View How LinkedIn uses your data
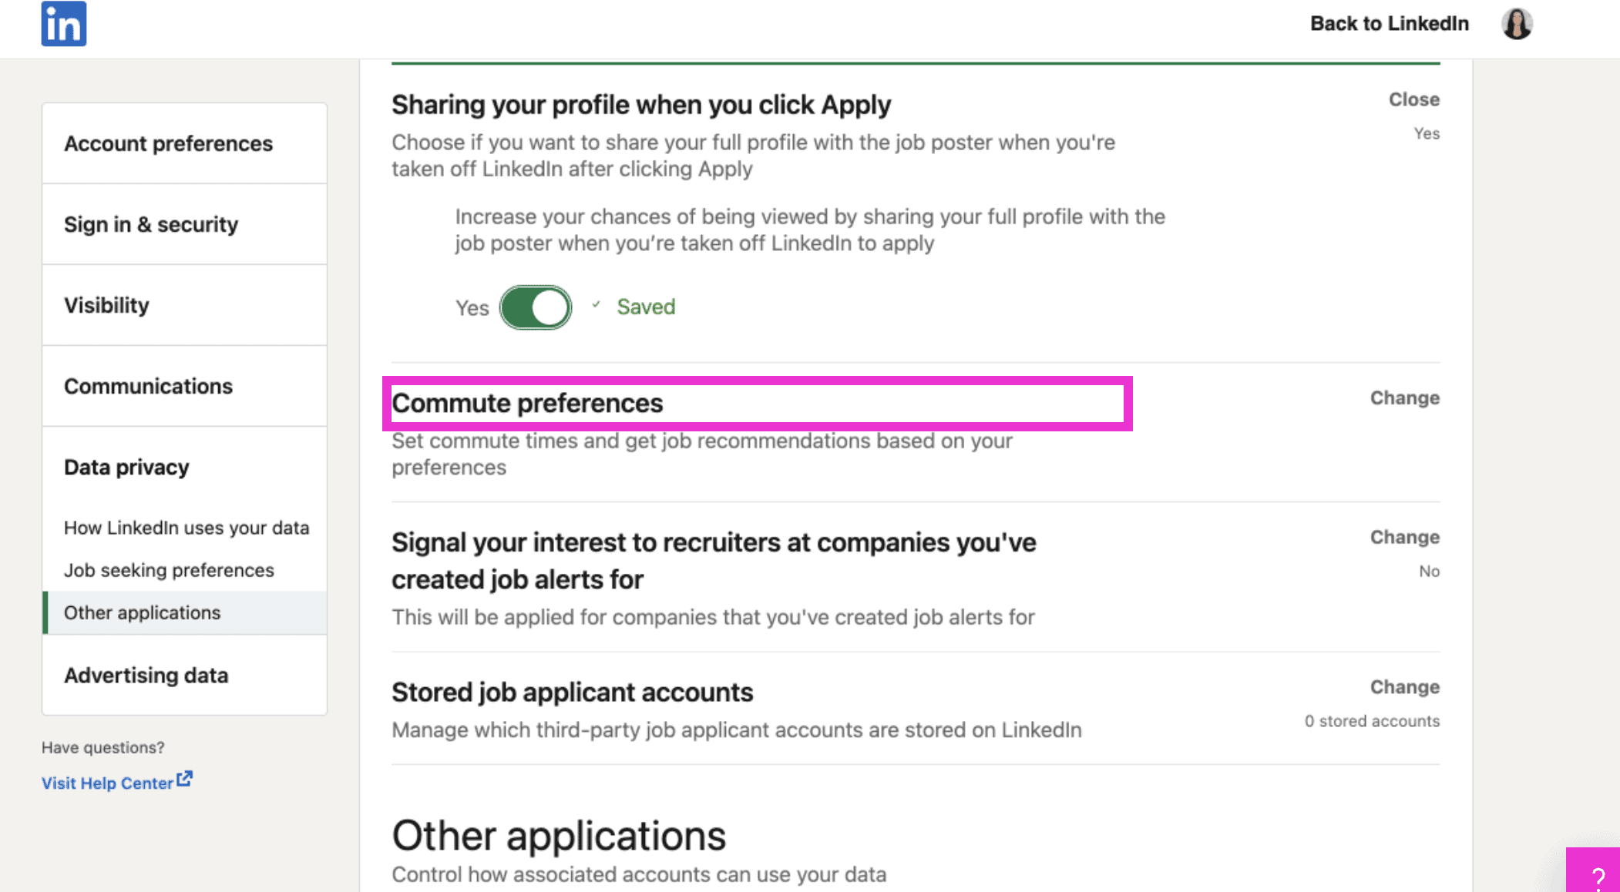Image resolution: width=1620 pixels, height=892 pixels. click(187, 528)
